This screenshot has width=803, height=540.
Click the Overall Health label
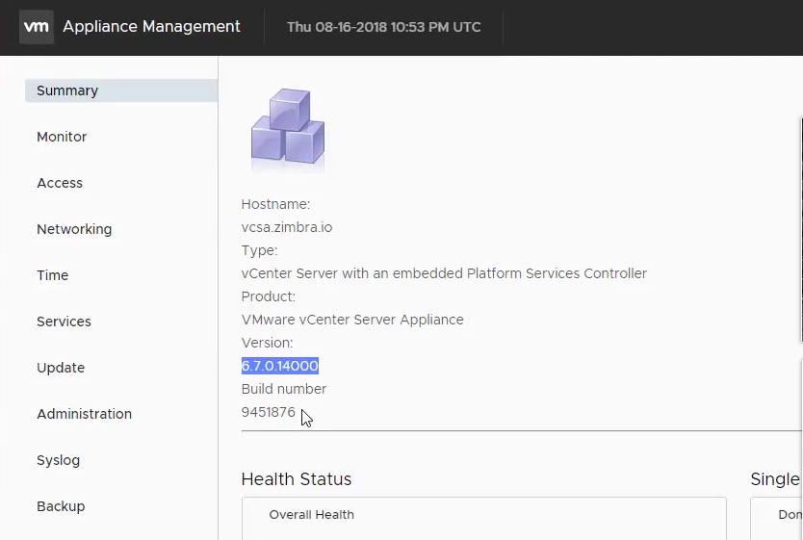pyautogui.click(x=311, y=515)
